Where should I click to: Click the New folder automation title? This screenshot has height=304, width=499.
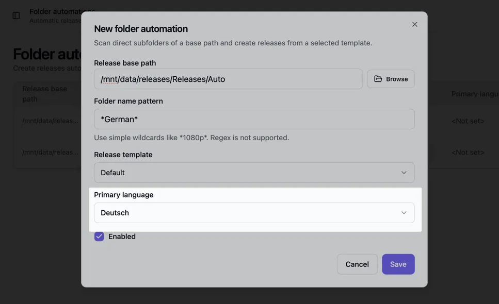pos(141,29)
